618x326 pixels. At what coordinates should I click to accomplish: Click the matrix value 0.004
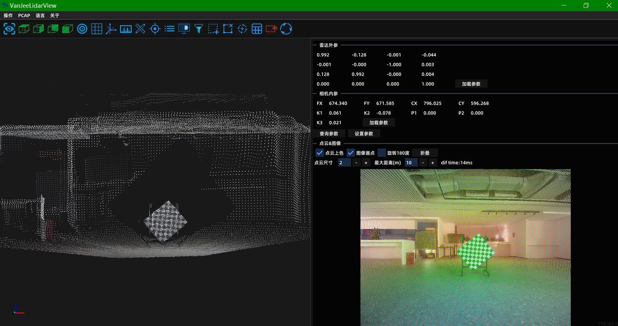pos(428,74)
